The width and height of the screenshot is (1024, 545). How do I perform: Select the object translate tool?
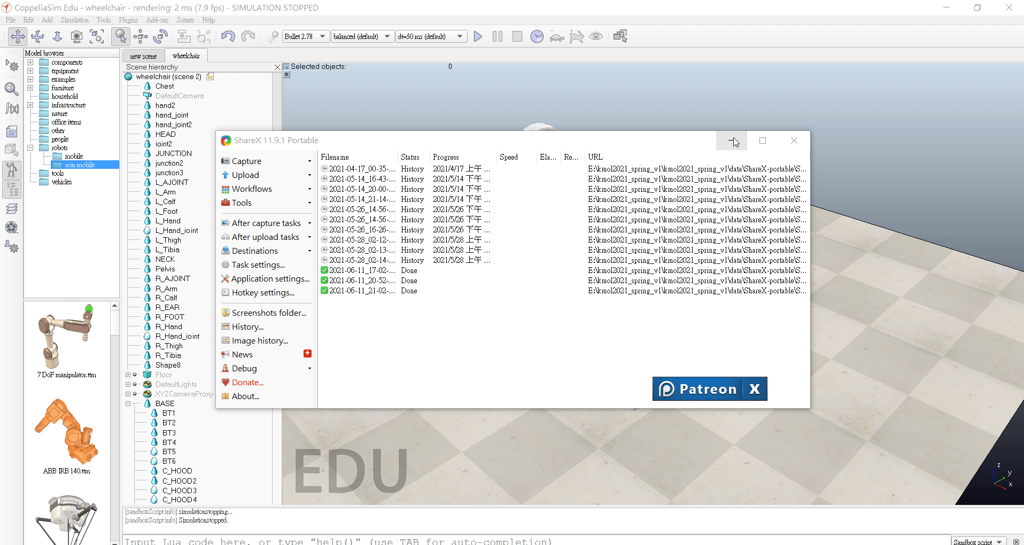point(141,36)
